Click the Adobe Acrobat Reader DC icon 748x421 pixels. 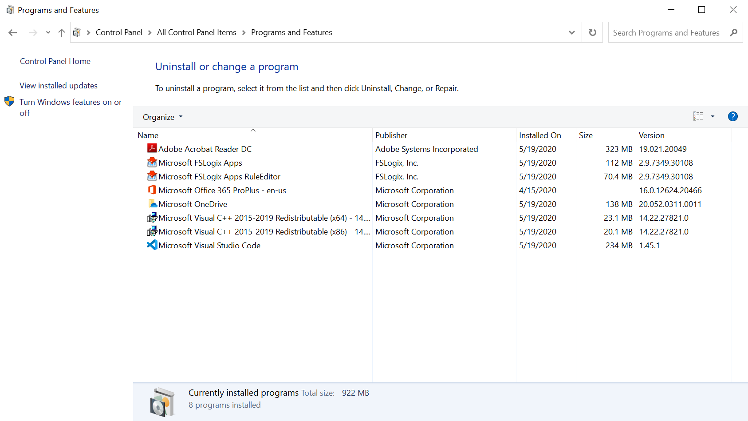pos(152,148)
